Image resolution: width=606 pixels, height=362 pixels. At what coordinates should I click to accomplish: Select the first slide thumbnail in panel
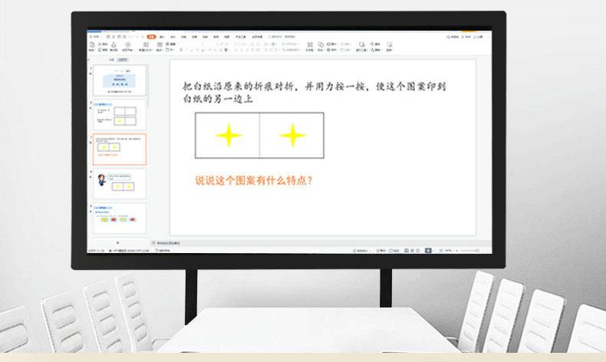[x=118, y=80]
